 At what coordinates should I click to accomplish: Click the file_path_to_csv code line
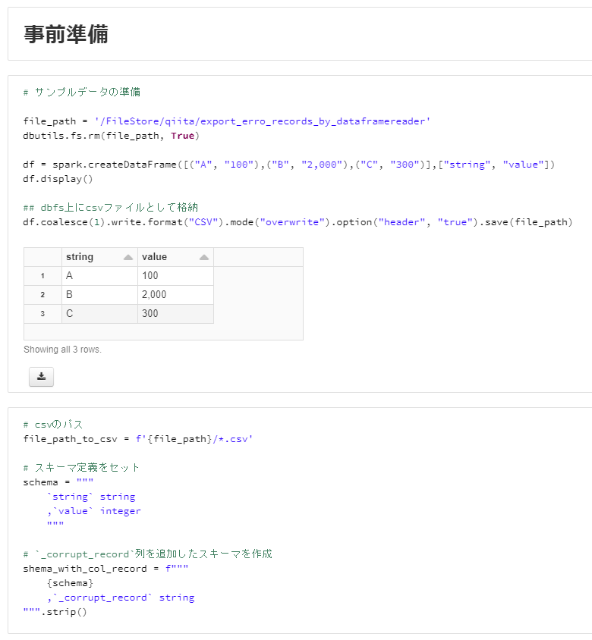pyautogui.click(x=138, y=439)
